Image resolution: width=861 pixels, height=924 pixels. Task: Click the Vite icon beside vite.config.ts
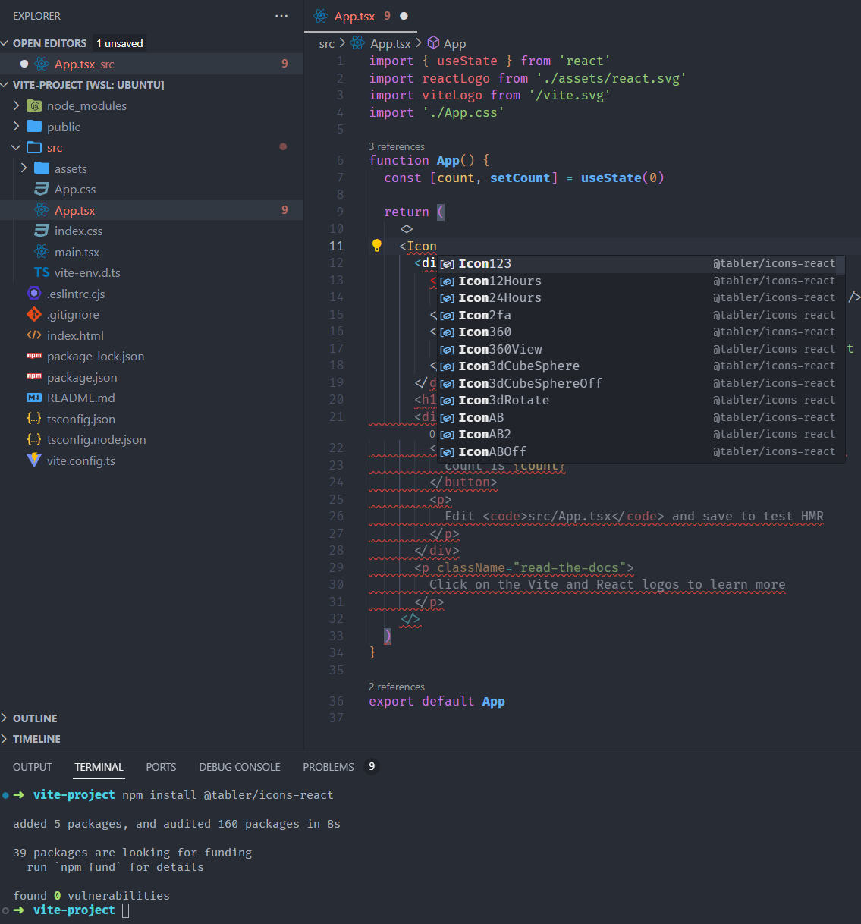(x=34, y=460)
